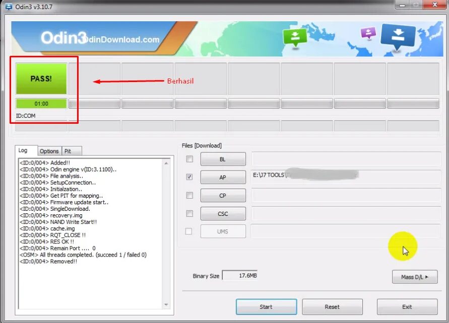This screenshot has height=323, width=449.
Task: Close the Odin3 window
Action: [x=435, y=5]
